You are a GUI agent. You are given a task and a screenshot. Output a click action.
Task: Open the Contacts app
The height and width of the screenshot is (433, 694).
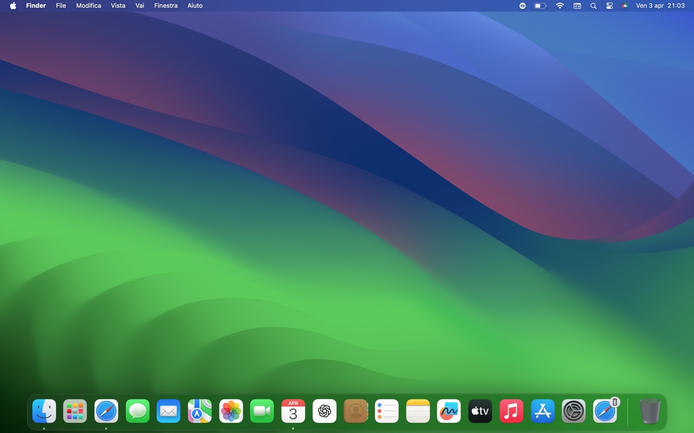(x=355, y=411)
